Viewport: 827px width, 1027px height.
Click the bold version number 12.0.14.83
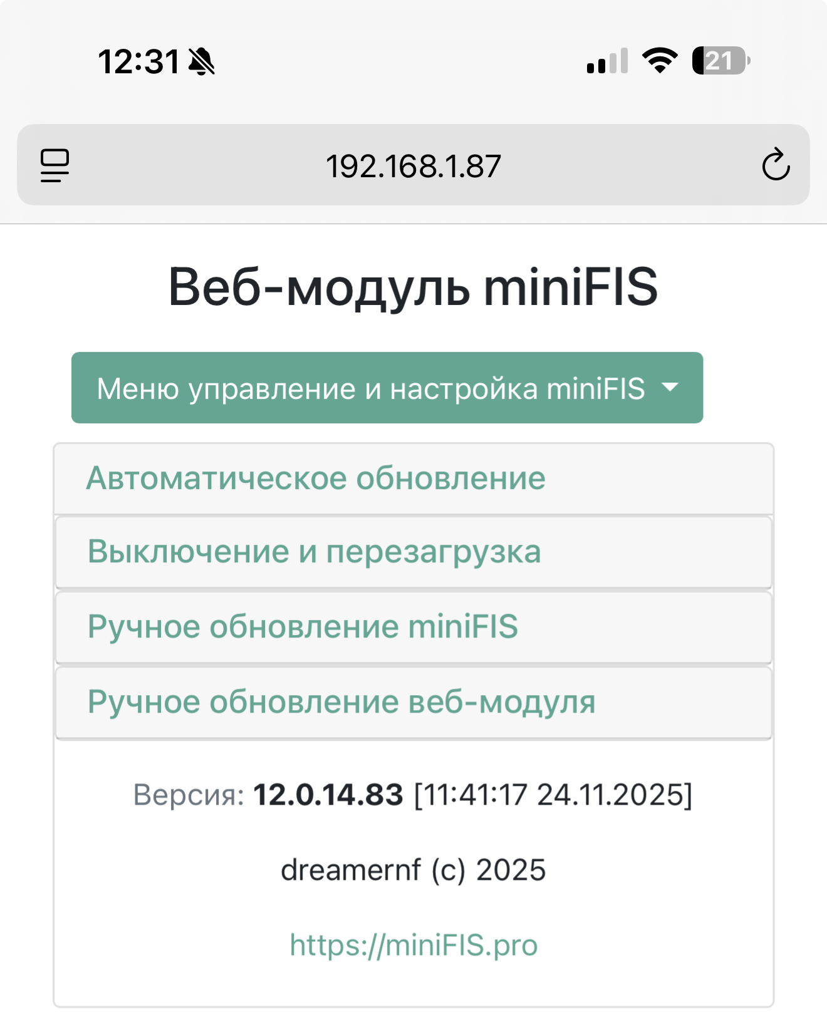coord(328,795)
